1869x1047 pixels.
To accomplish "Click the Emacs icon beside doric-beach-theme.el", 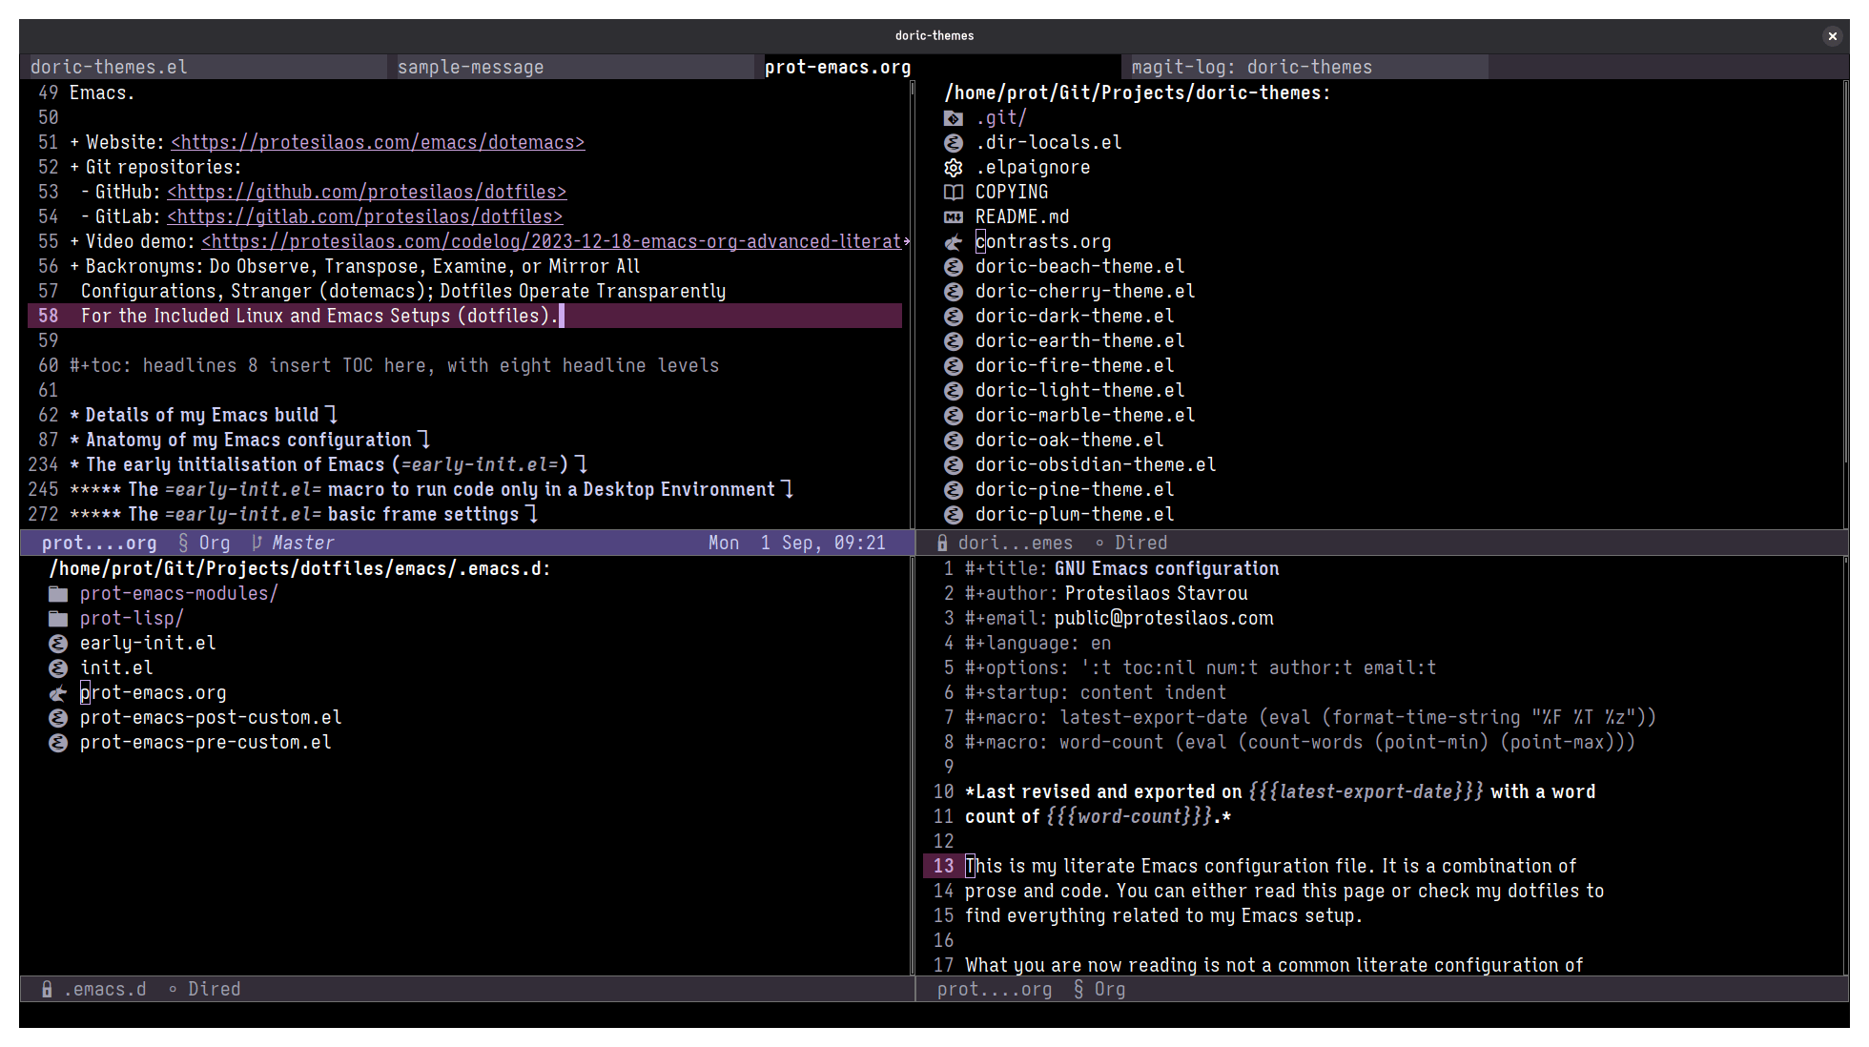I will click(x=953, y=267).
